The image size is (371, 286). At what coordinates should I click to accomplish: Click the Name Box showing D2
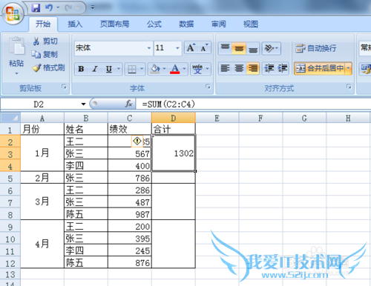(39, 104)
